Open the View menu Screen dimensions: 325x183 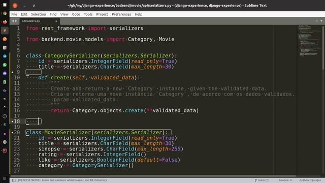tap(64, 14)
